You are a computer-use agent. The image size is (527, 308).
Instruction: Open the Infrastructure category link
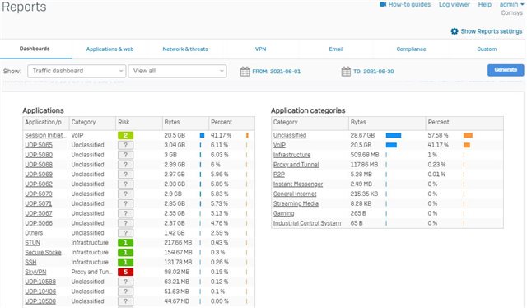pos(291,155)
